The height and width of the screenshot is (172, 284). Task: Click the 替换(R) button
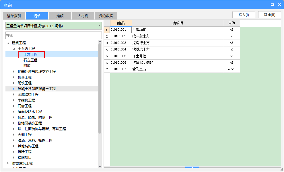(x=269, y=15)
